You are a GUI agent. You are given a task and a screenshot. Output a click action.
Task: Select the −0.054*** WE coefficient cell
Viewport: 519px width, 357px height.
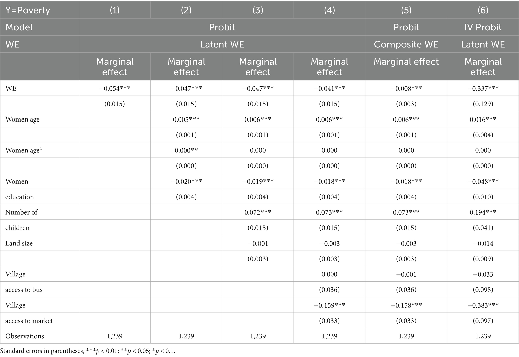115,88
